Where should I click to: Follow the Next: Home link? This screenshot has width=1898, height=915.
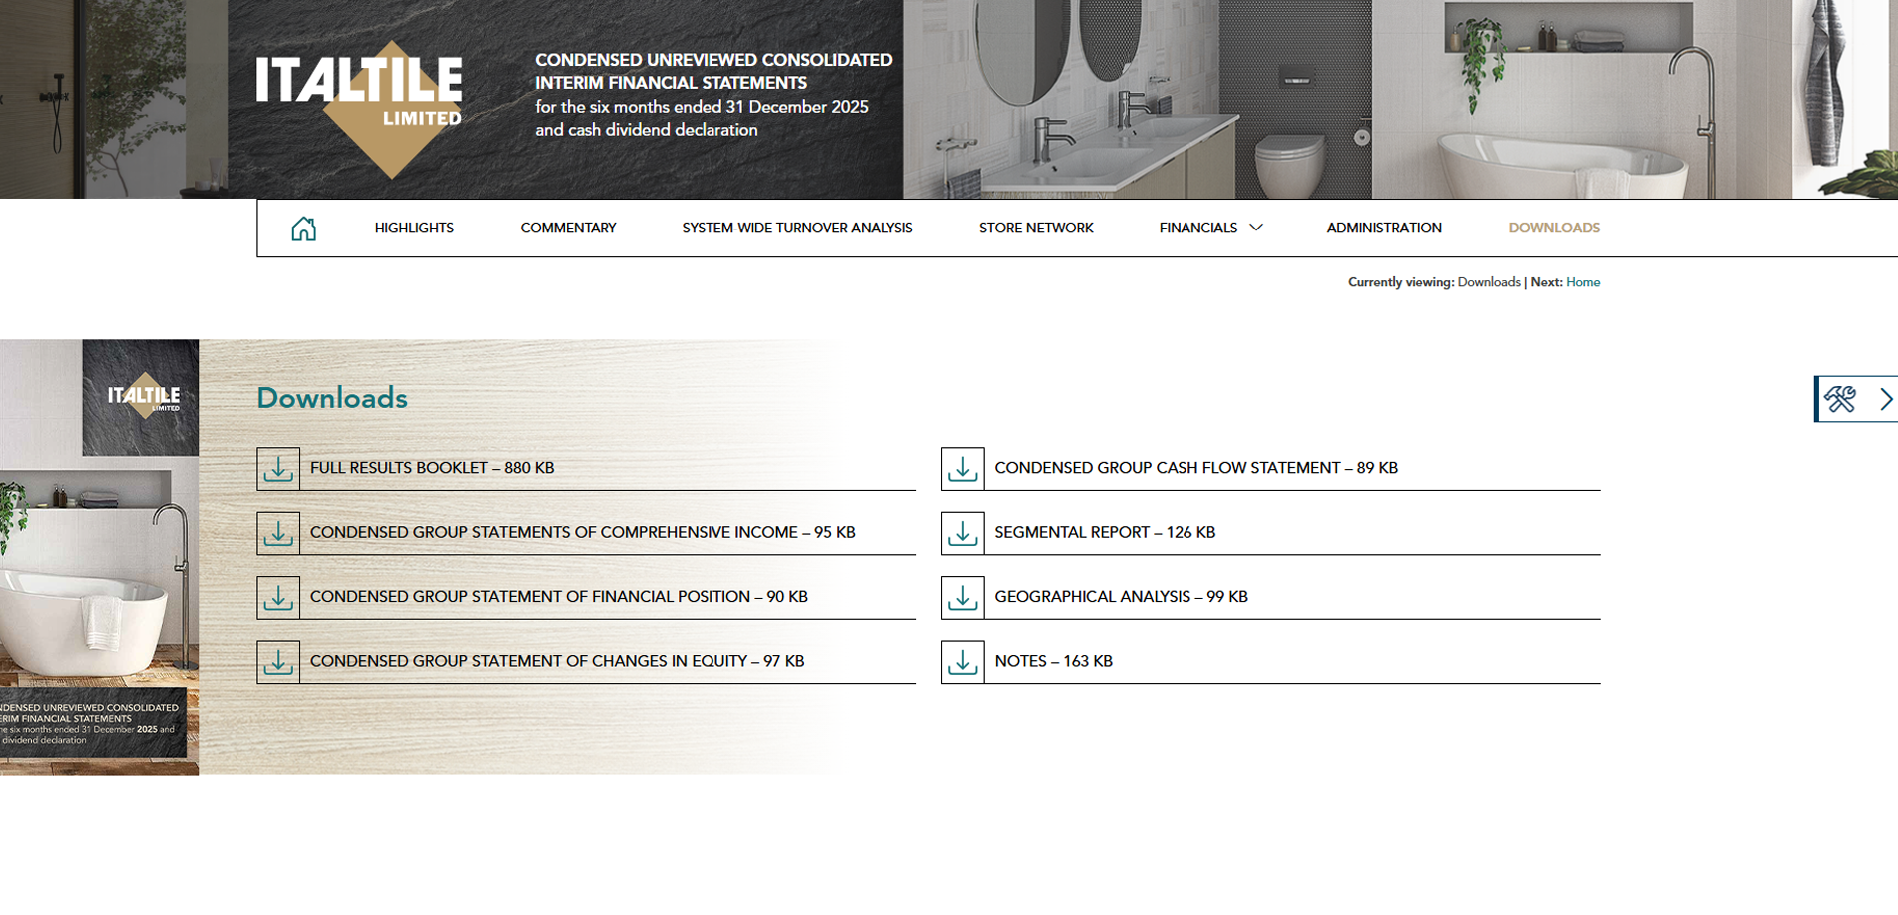coord(1583,282)
